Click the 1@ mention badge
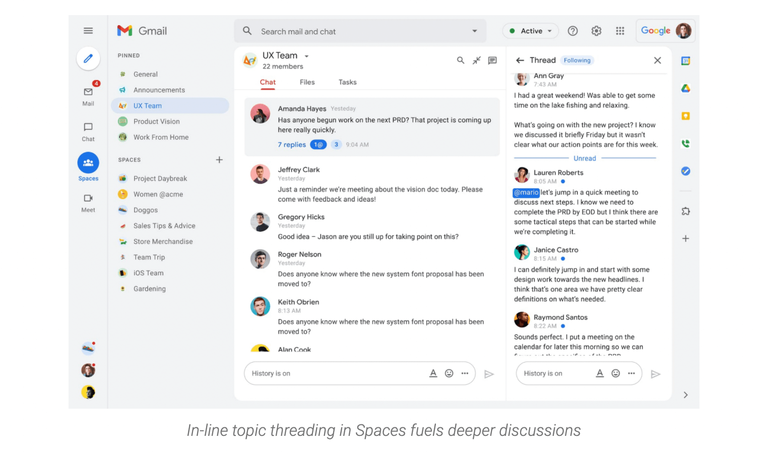Viewport: 764px width, 454px height. coord(319,144)
